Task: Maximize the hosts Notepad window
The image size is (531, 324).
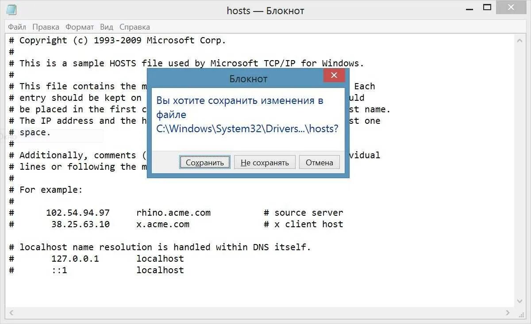Action: click(487, 8)
